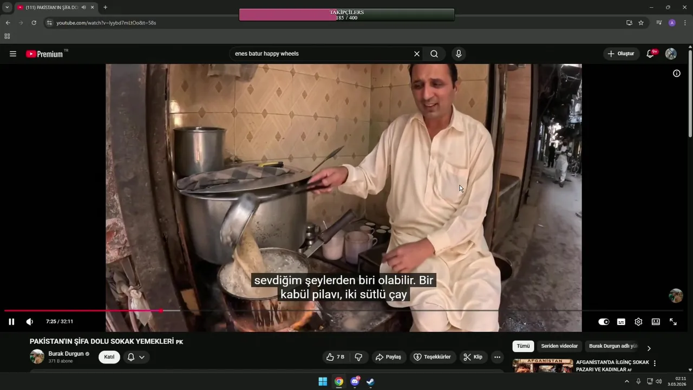Image resolution: width=693 pixels, height=390 pixels.
Task: Open system volume tray icon
Action: [x=659, y=381]
